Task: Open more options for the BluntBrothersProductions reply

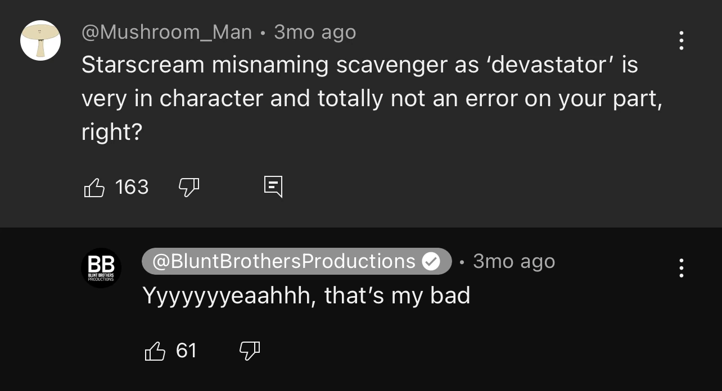Action: pos(681,268)
